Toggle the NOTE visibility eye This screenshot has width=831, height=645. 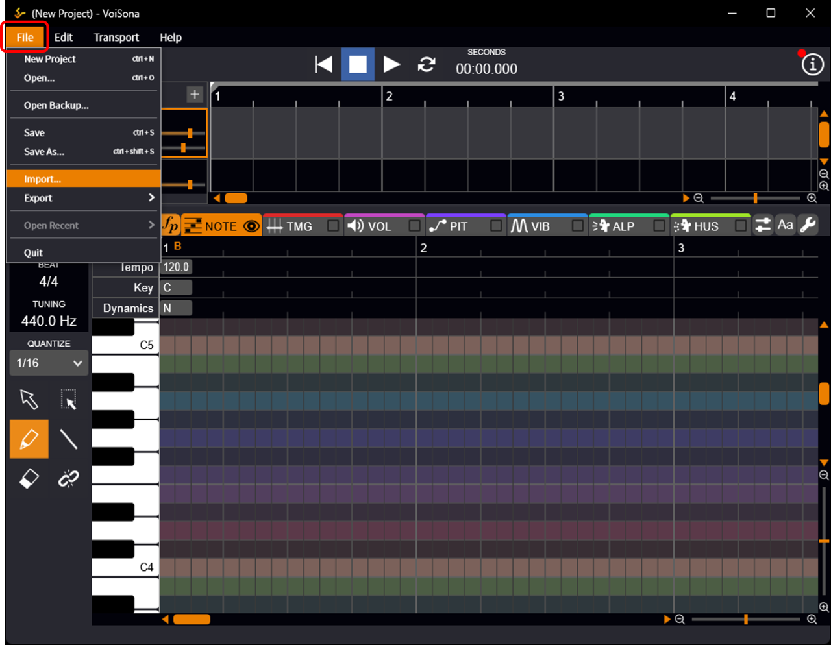tap(251, 226)
